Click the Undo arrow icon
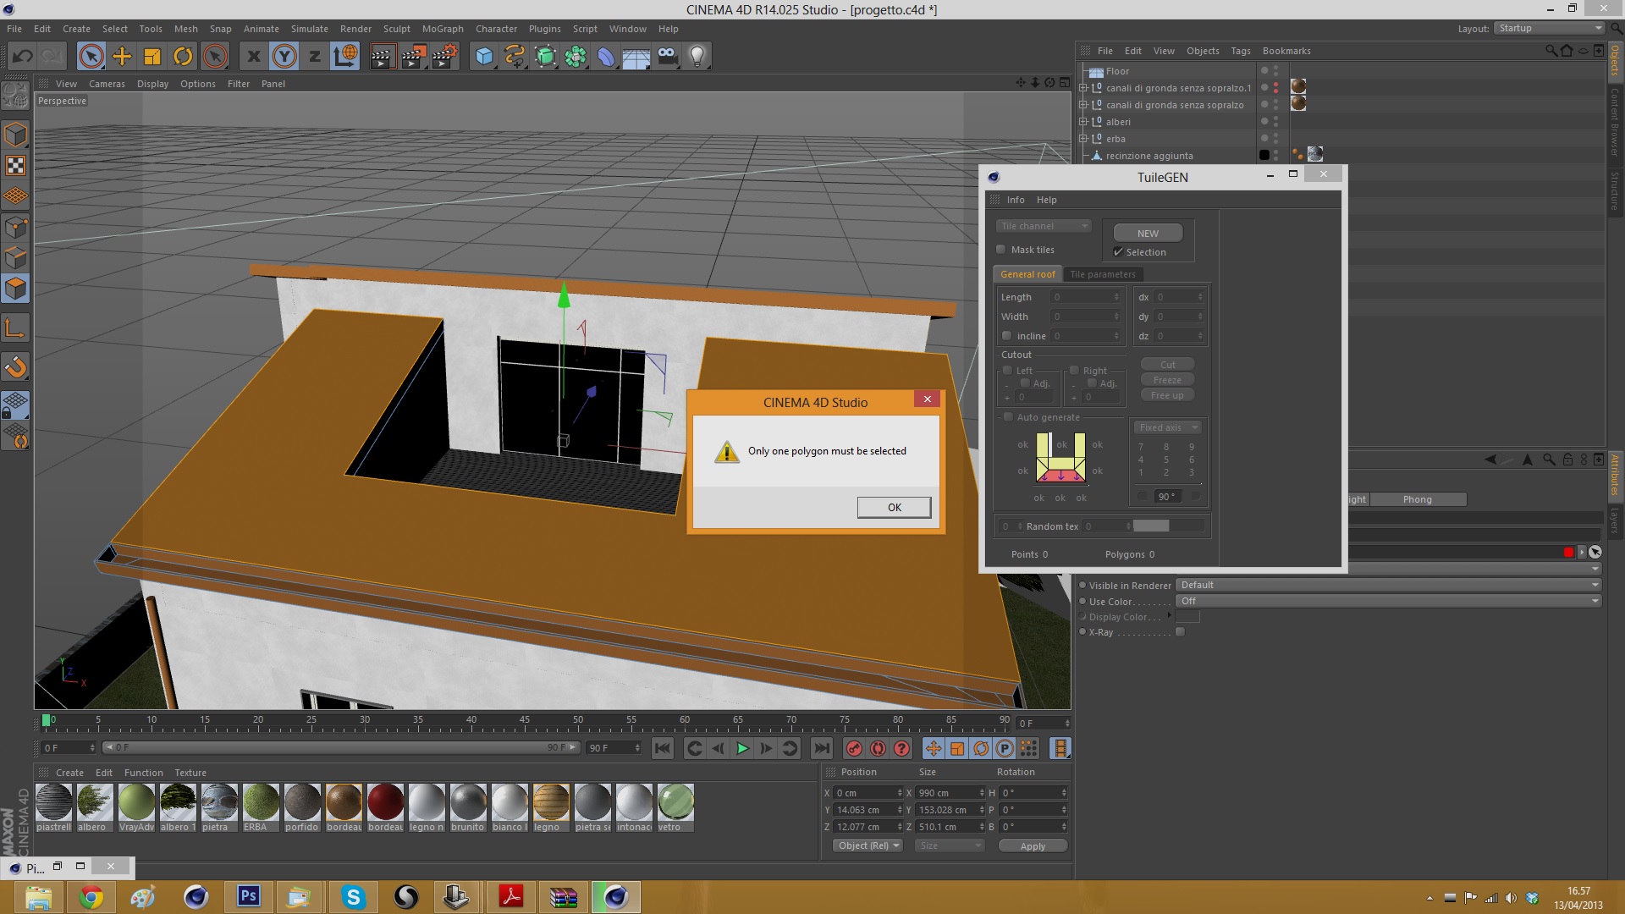Image resolution: width=1625 pixels, height=914 pixels. pyautogui.click(x=23, y=57)
